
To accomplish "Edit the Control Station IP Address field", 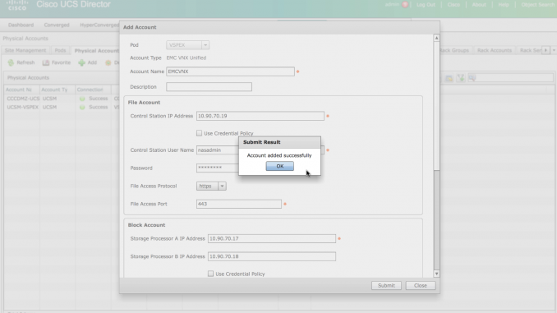I will click(x=260, y=116).
